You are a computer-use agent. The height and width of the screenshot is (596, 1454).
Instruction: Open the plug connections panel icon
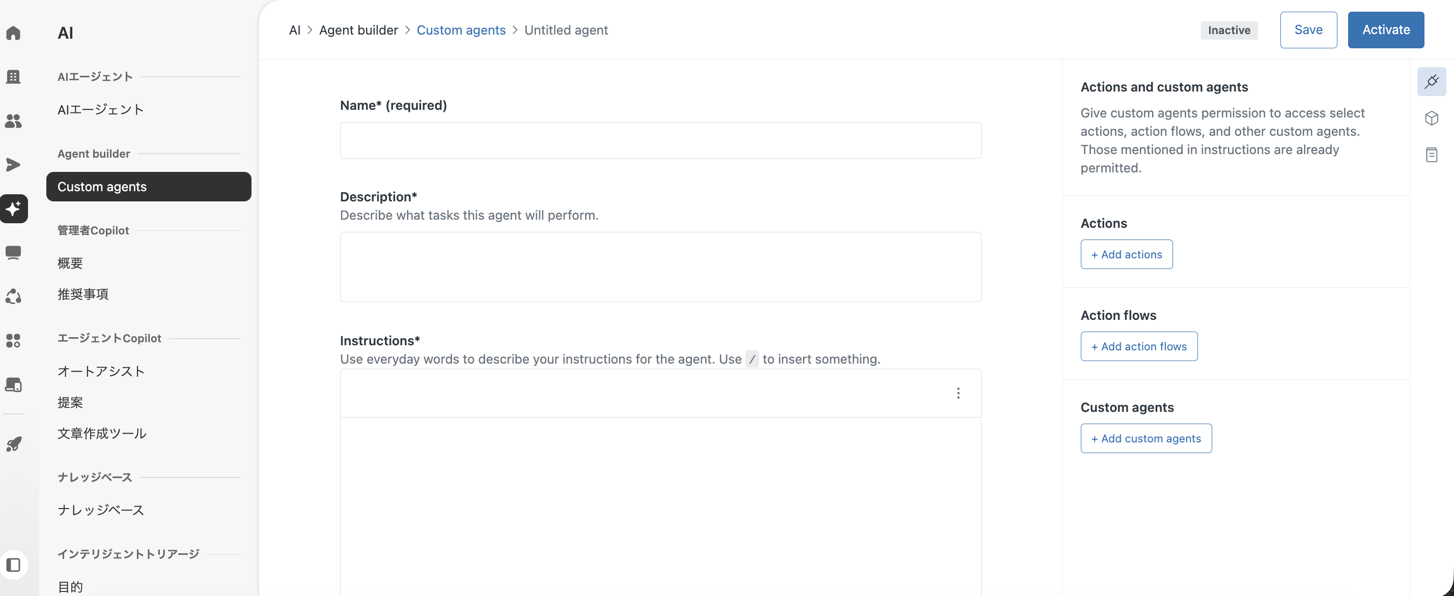(x=1432, y=82)
